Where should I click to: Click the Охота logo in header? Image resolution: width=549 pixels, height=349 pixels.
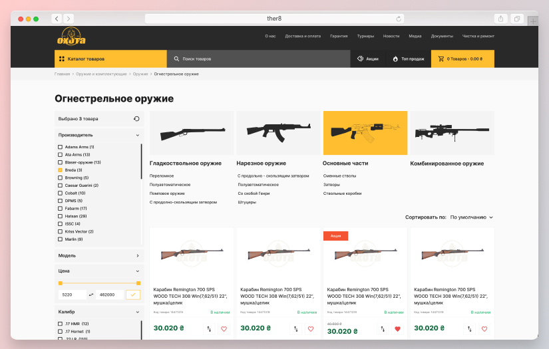point(71,37)
